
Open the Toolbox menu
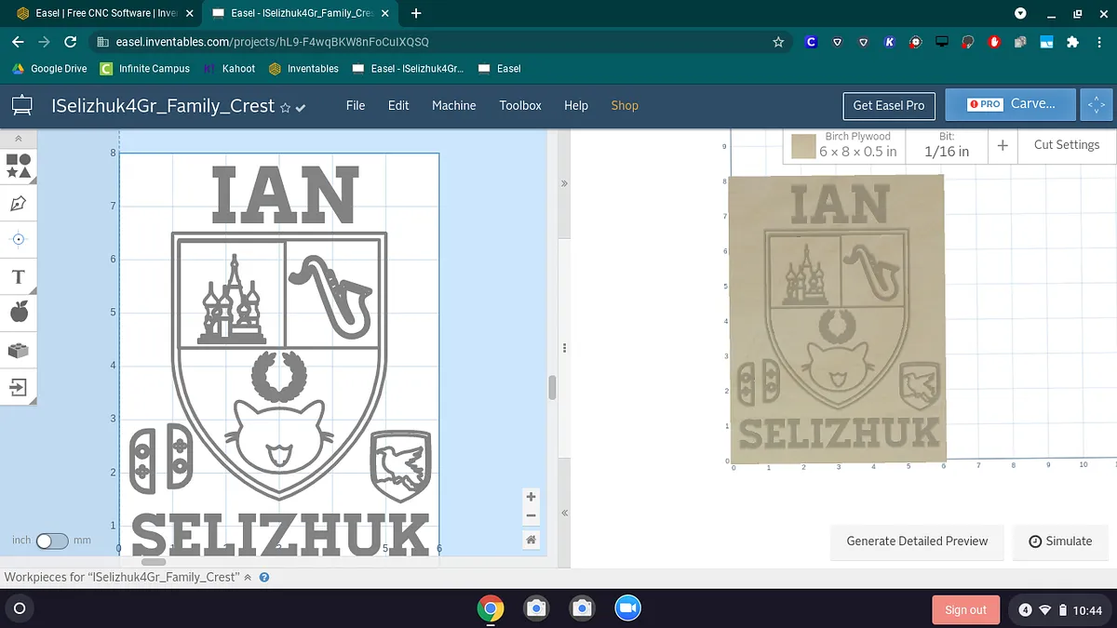(x=519, y=105)
